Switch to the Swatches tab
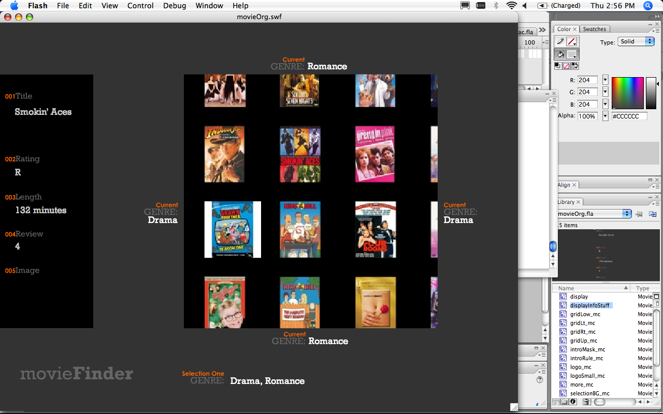Image resolution: width=663 pixels, height=414 pixels. click(x=594, y=29)
